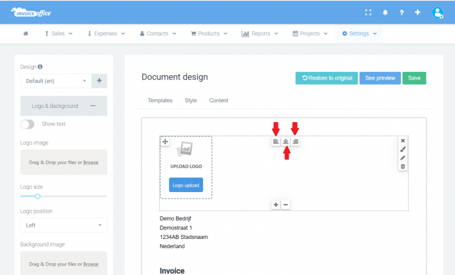Switch to the Templates tab

click(160, 100)
